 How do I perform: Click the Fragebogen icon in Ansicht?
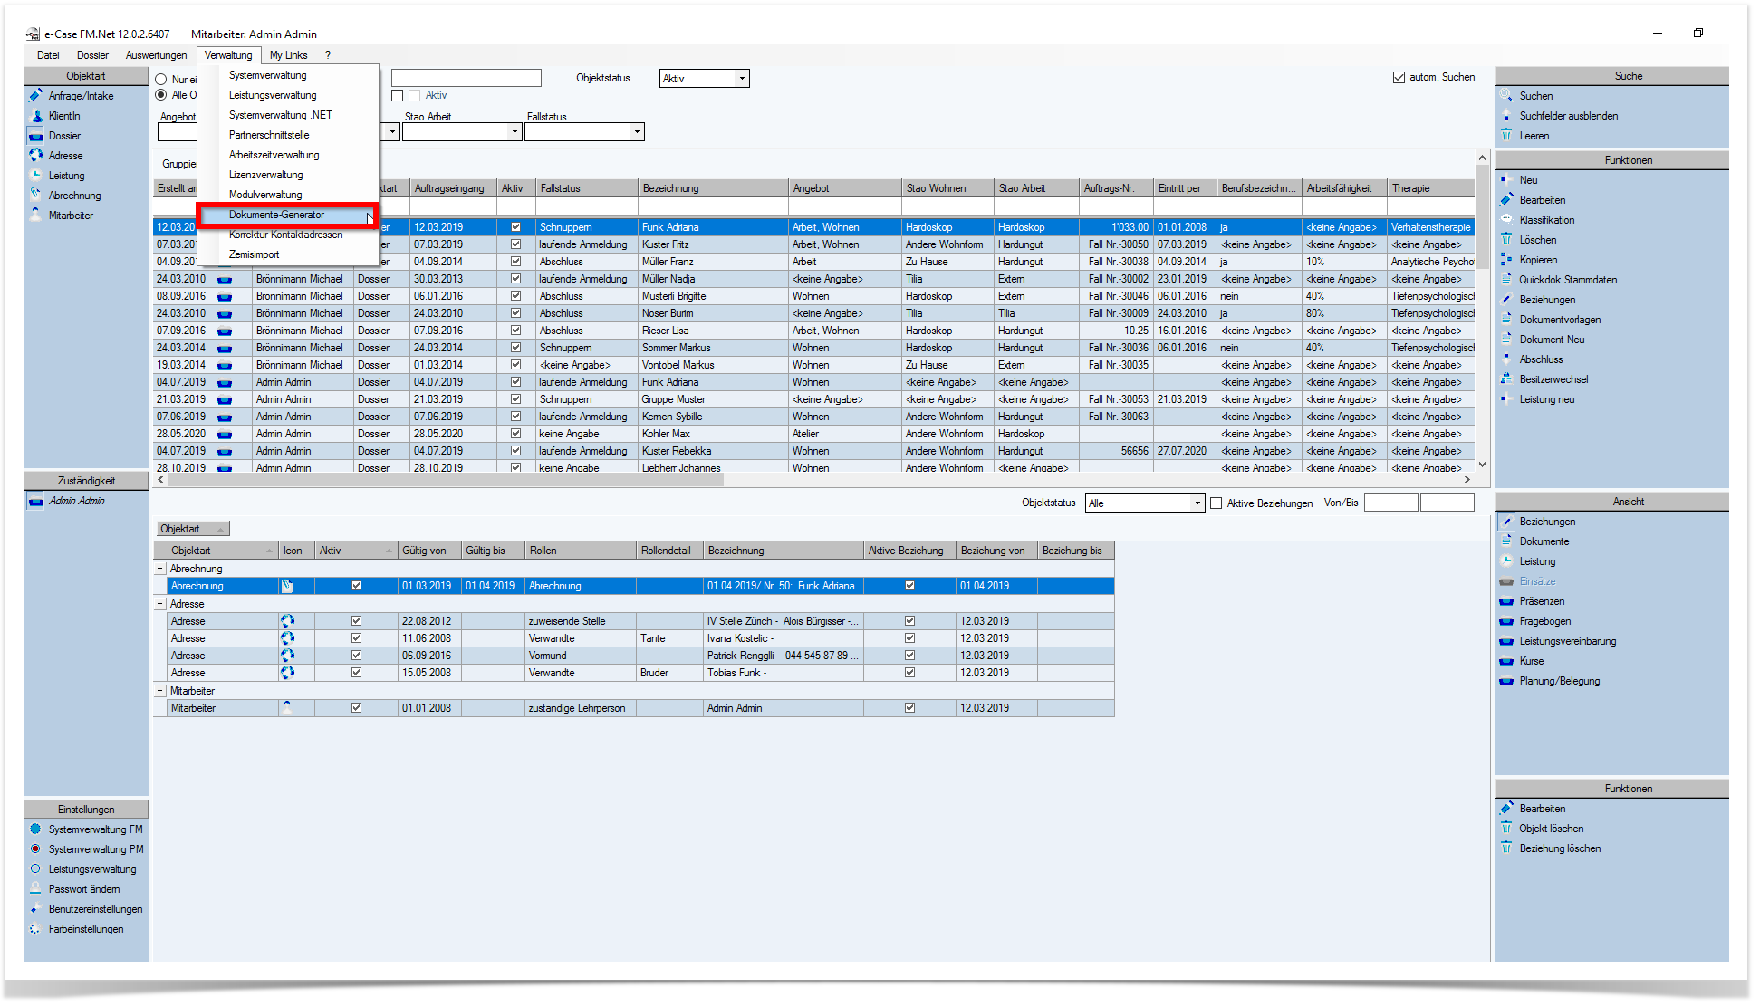(x=1506, y=621)
